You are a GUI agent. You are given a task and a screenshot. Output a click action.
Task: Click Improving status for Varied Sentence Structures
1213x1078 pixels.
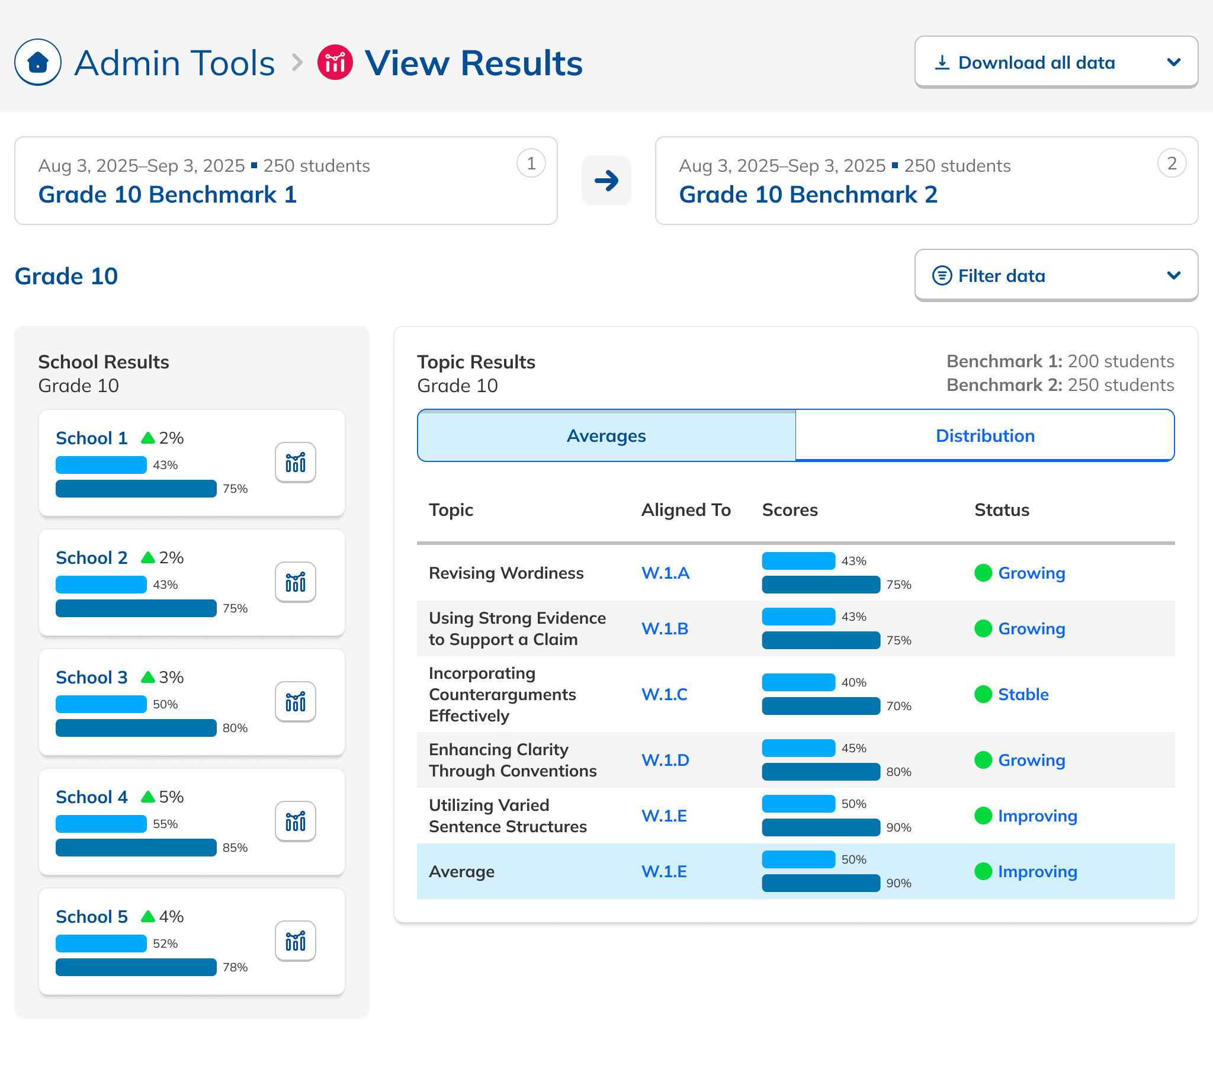1036,816
